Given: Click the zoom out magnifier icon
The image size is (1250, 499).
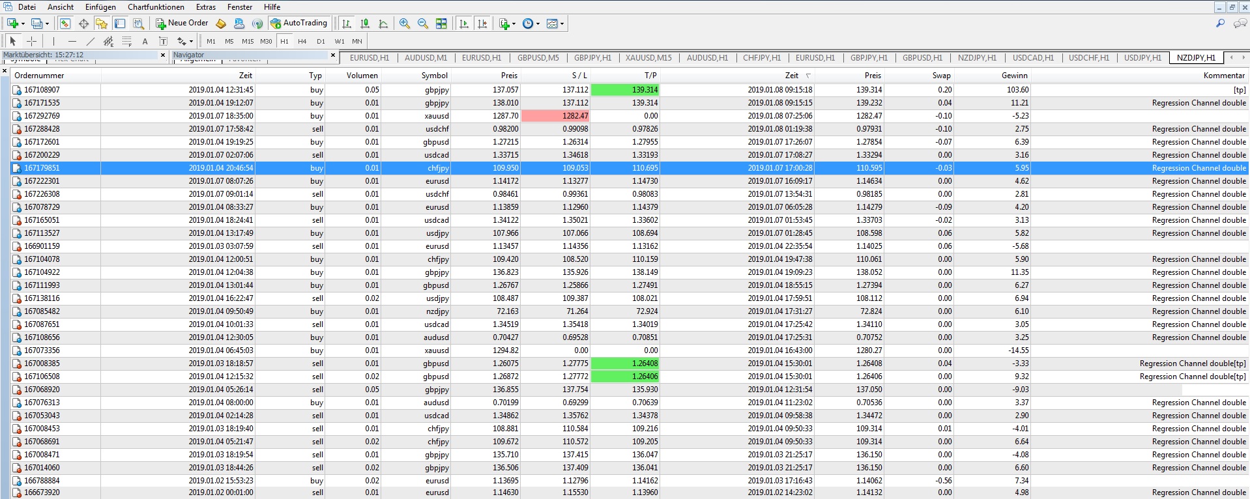Looking at the screenshot, I should [423, 23].
